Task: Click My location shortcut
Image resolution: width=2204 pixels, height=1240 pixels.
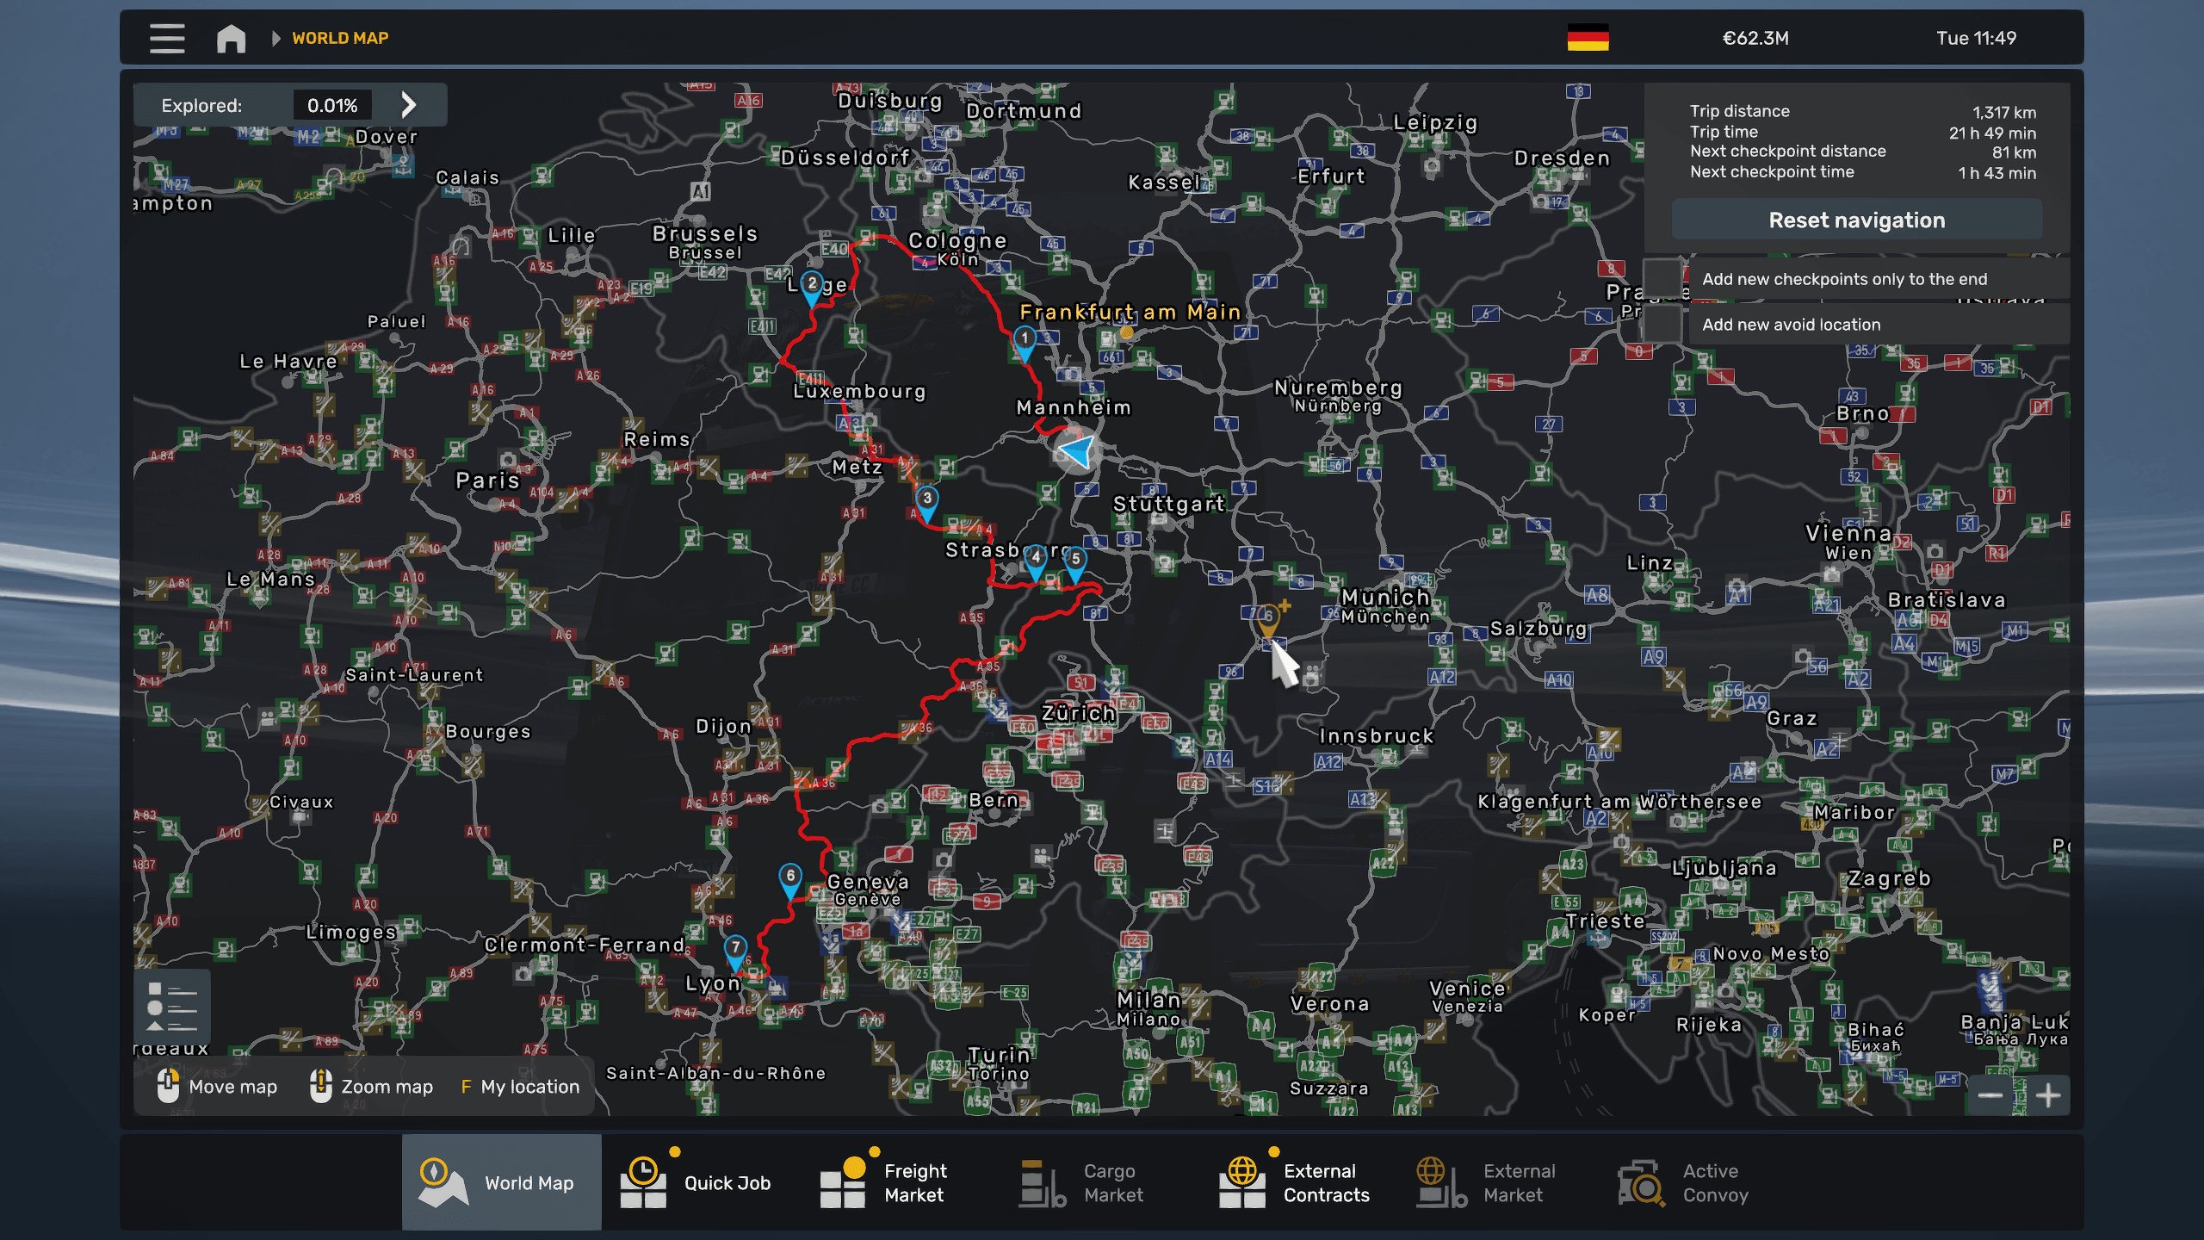Action: click(x=520, y=1087)
